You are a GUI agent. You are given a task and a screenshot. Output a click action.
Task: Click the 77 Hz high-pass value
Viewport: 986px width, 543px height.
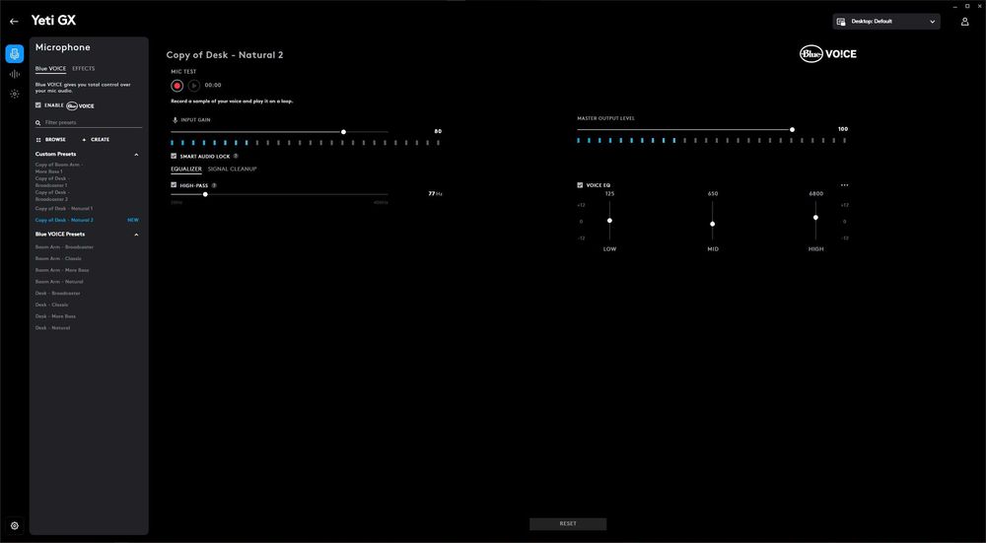pyautogui.click(x=435, y=194)
